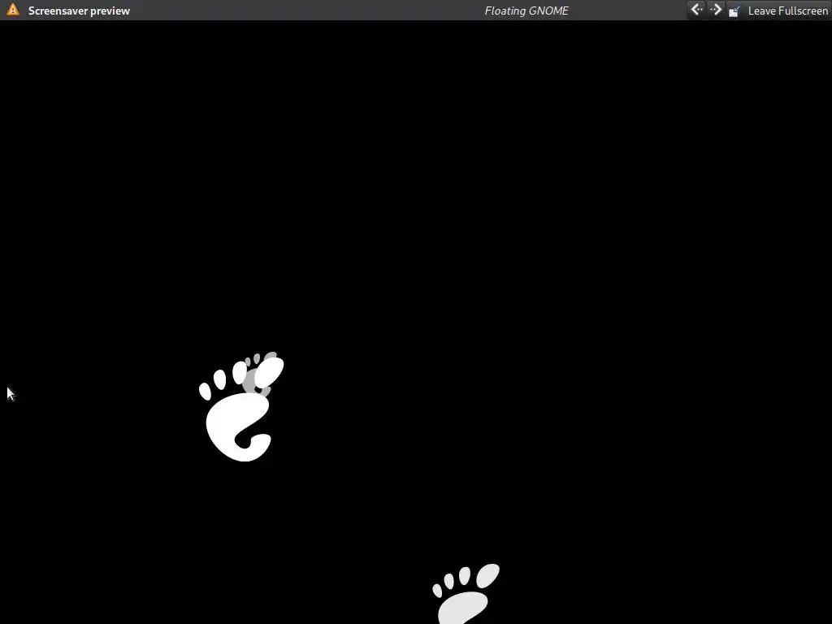Image resolution: width=832 pixels, height=624 pixels.
Task: Click the Floating GNOME theme label
Action: [x=526, y=11]
